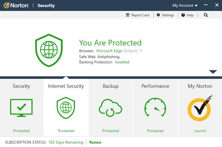Expand the browser selection dropdown arrow

pos(141,51)
